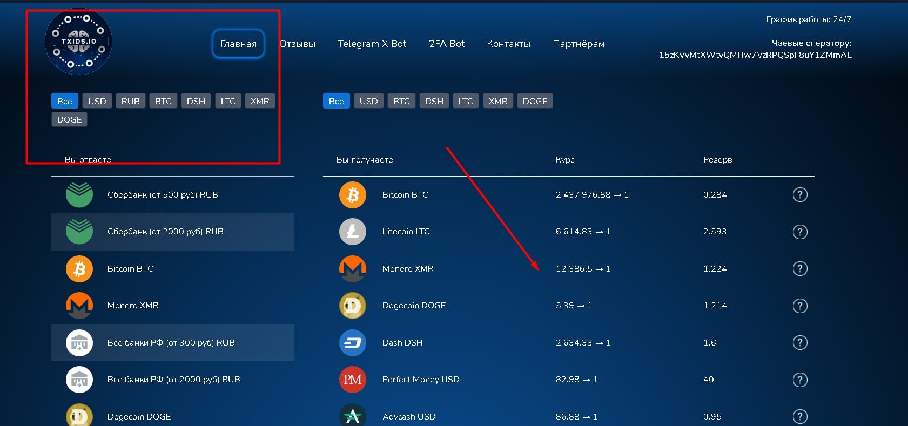Open the Telegram X Bot link
The image size is (908, 426).
372,44
